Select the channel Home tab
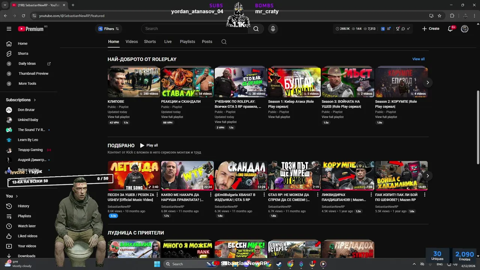 click(114, 42)
